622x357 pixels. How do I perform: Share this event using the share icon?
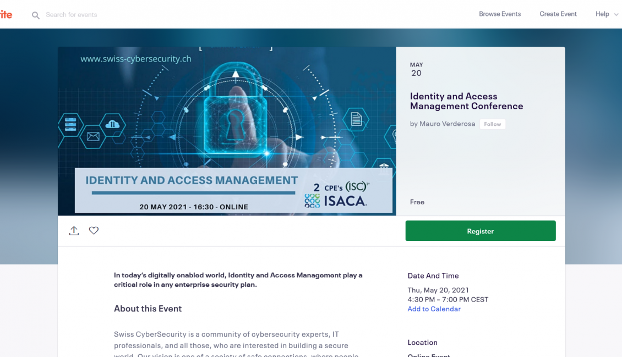point(74,231)
